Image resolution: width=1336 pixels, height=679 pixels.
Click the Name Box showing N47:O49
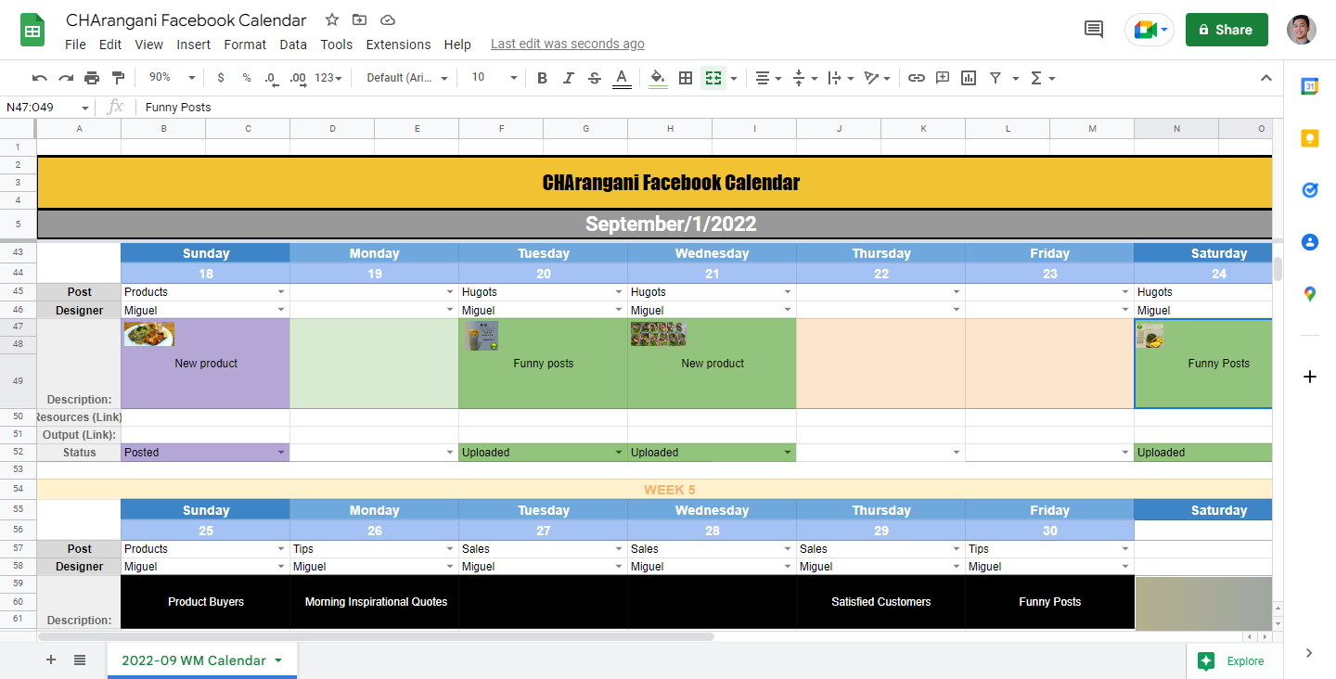coord(47,108)
